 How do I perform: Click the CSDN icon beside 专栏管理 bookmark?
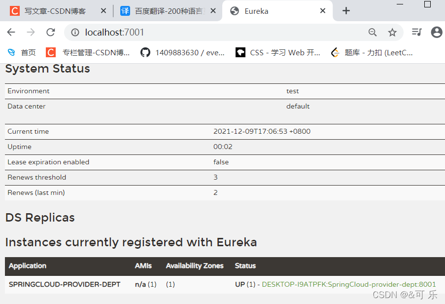[51, 53]
